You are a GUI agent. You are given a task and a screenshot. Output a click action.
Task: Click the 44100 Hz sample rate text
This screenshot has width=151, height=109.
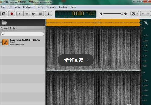[x=90, y=12]
